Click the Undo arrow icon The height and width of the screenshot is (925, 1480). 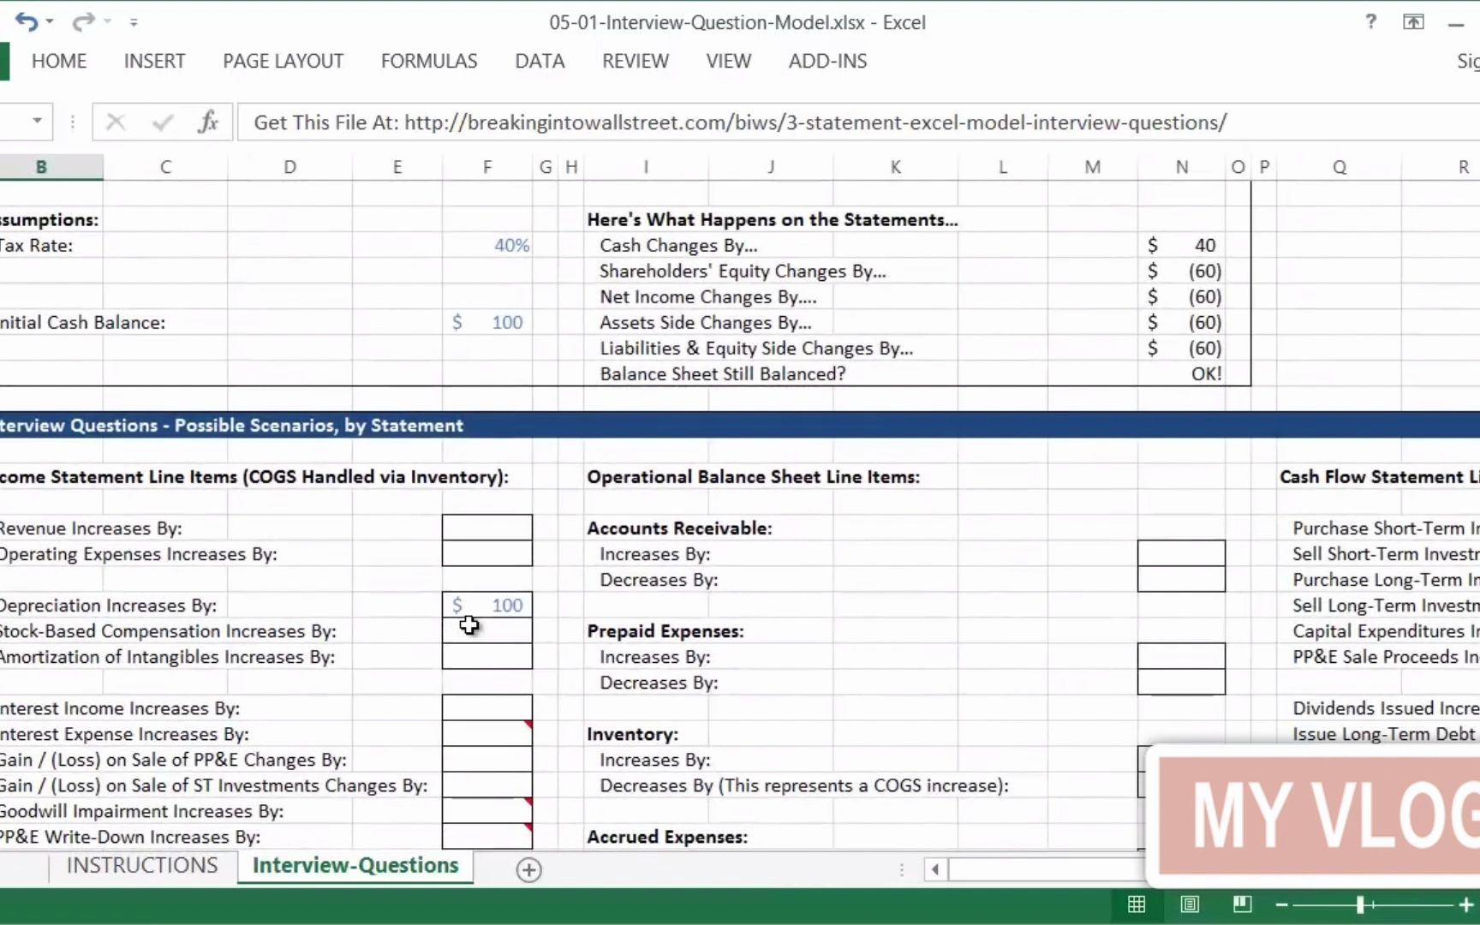coord(26,22)
